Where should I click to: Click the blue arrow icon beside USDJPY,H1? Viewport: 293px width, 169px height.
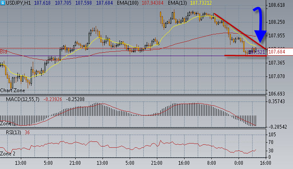click(x=3, y=3)
